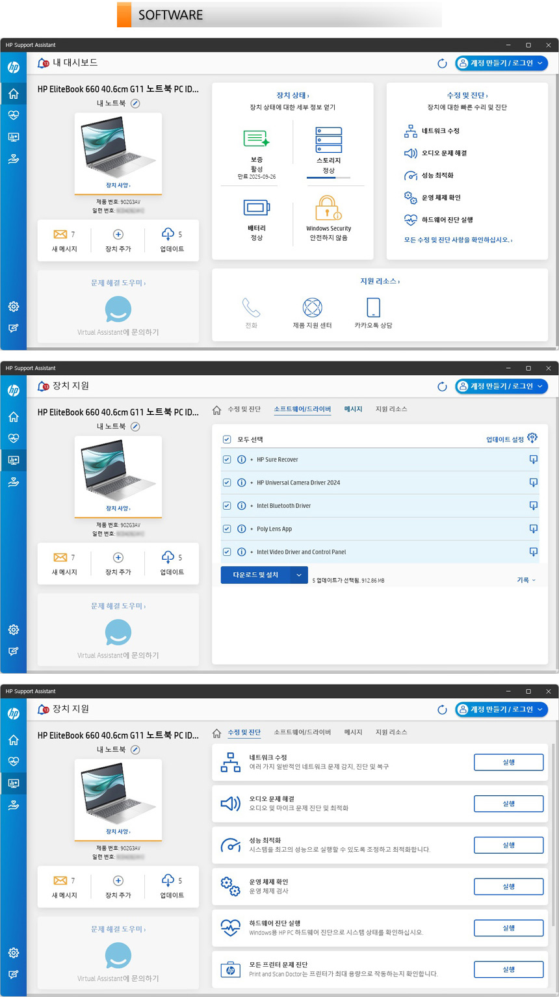
Task: Click the 오디오 문제 해결 speaker icon in dashboard
Action: tap(410, 153)
